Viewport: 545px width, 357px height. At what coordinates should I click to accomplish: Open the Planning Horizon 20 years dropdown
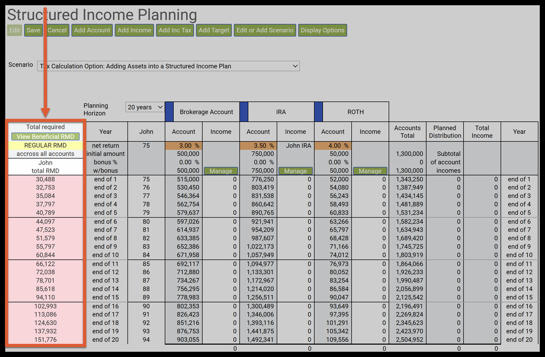tap(145, 107)
